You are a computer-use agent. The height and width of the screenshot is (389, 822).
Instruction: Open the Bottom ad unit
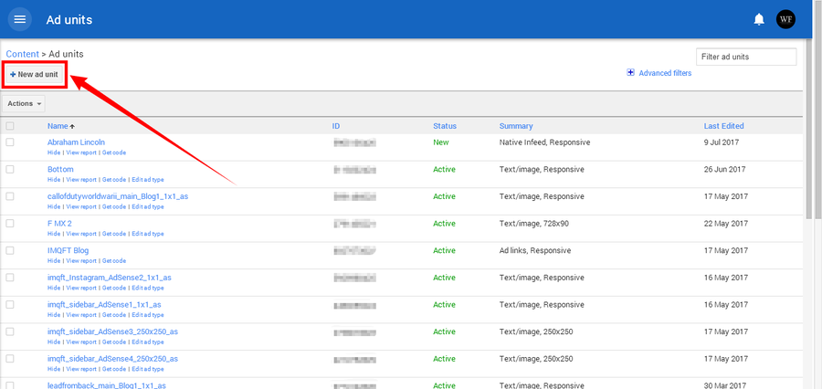coord(60,169)
